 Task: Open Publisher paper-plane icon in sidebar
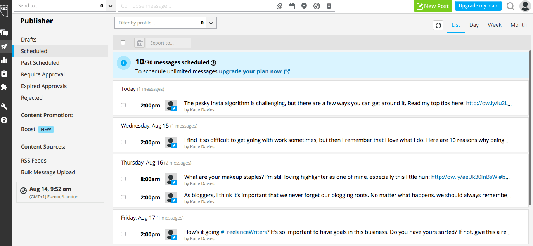coord(4,47)
